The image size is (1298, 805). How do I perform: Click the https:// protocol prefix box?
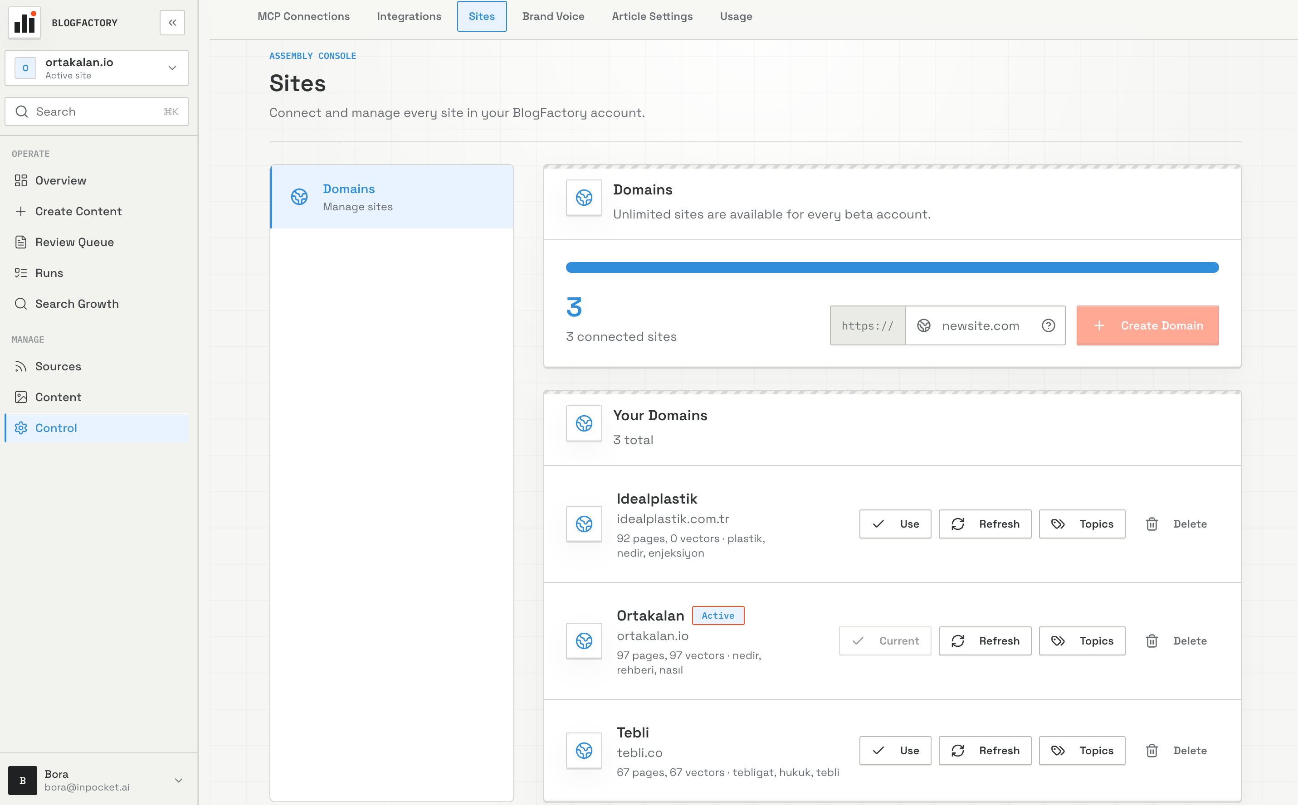pyautogui.click(x=868, y=326)
